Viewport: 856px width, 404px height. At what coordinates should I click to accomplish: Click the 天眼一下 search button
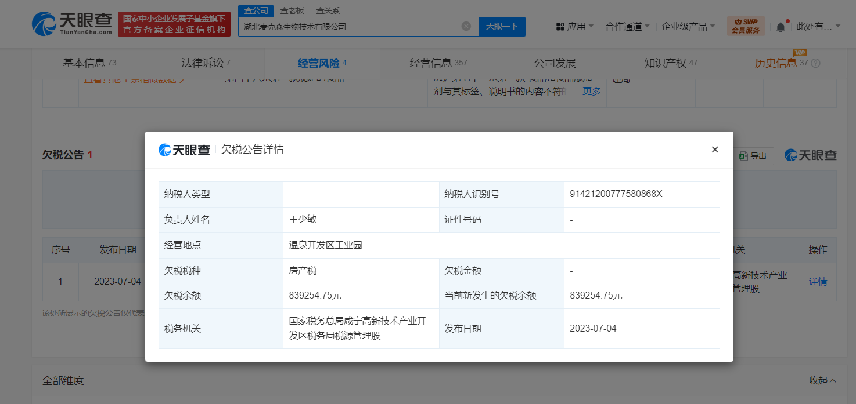click(x=502, y=26)
